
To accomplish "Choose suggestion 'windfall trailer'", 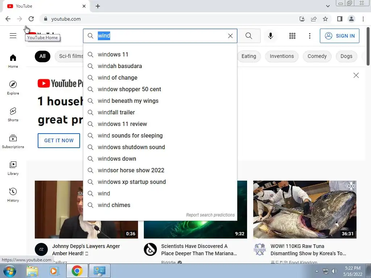I will (160, 112).
